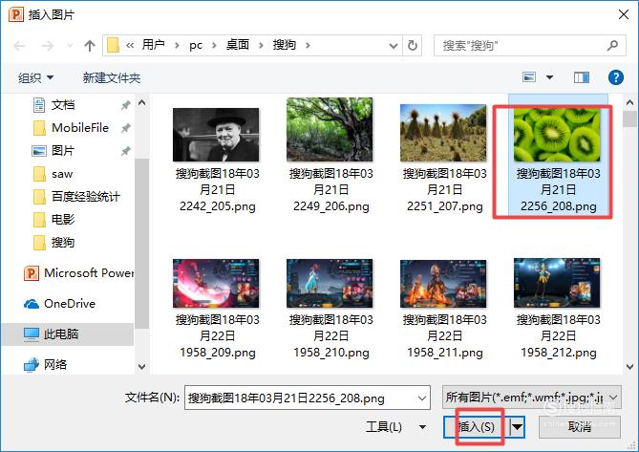Screen dimensions: 639x452
Task: Select the 2251_207.png field thumbnail
Action: pyautogui.click(x=443, y=133)
